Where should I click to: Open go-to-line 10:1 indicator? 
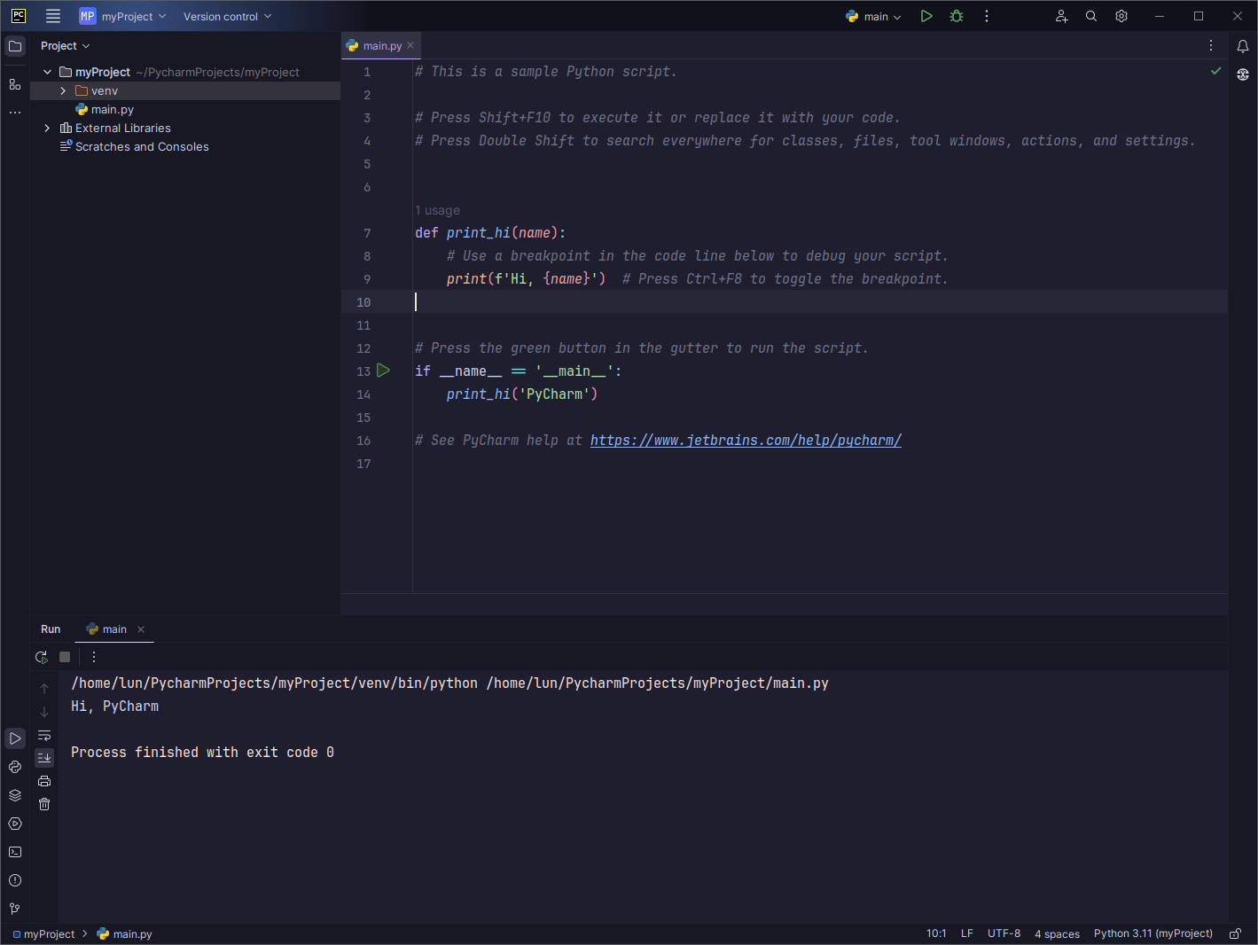pyautogui.click(x=936, y=933)
